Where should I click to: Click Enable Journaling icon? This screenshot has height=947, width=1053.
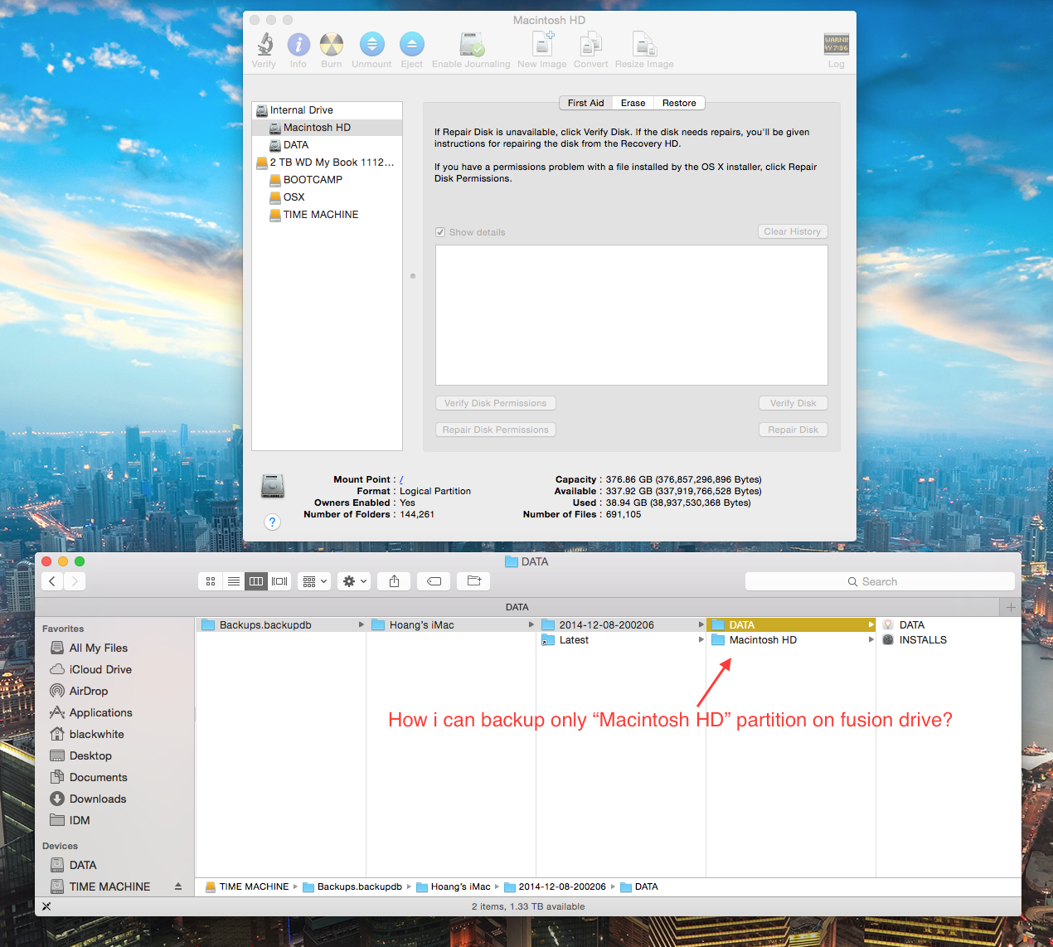point(471,45)
